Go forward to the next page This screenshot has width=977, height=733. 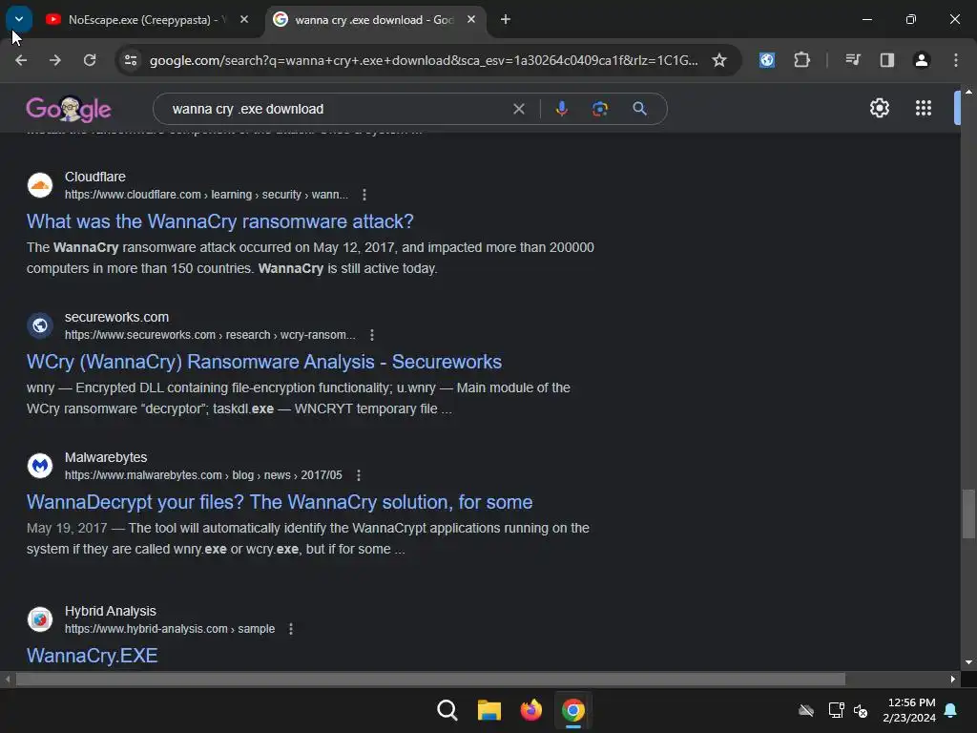(x=55, y=60)
